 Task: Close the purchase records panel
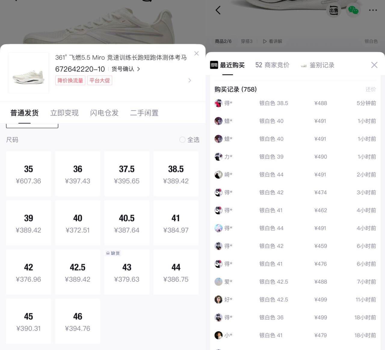pyautogui.click(x=374, y=65)
